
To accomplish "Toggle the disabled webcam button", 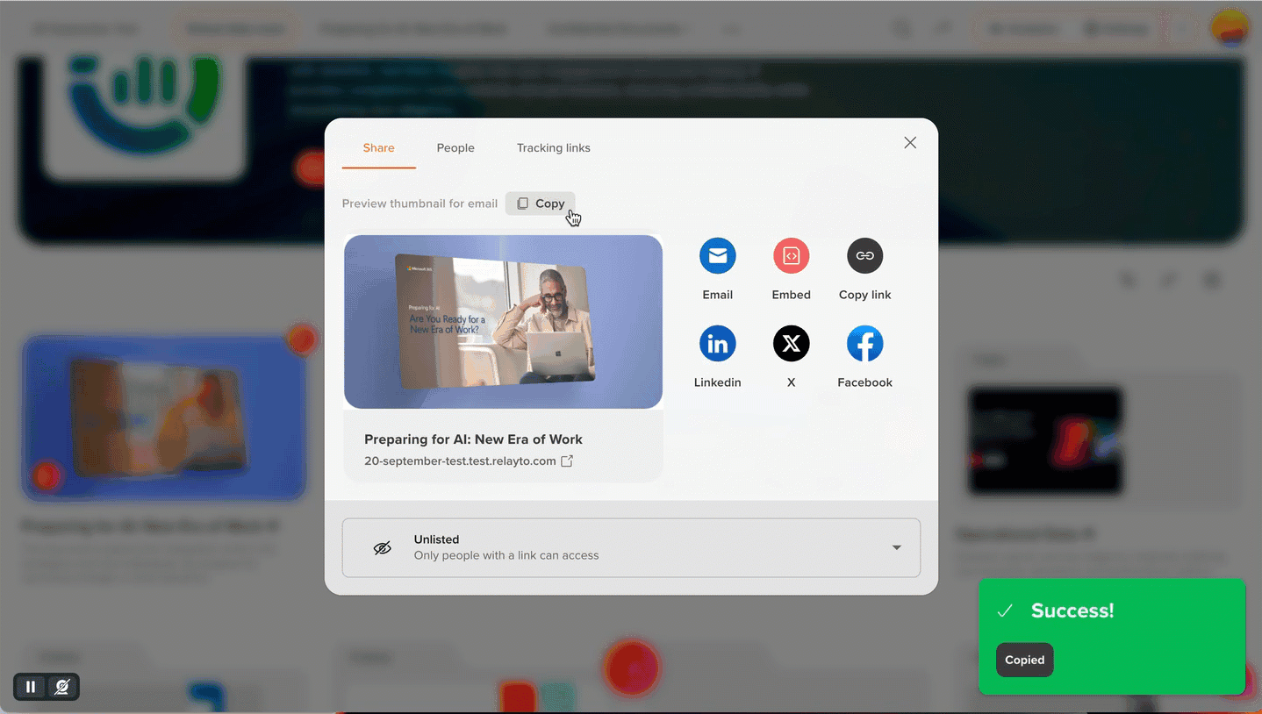I will [62, 687].
